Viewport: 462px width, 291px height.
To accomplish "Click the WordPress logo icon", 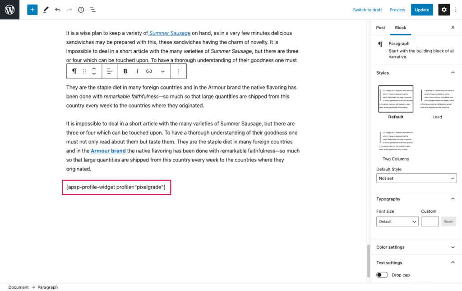I will pos(10,10).
